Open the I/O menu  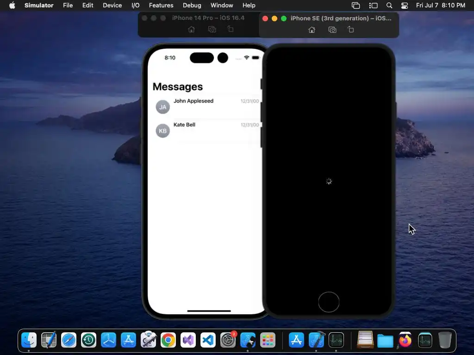[136, 6]
